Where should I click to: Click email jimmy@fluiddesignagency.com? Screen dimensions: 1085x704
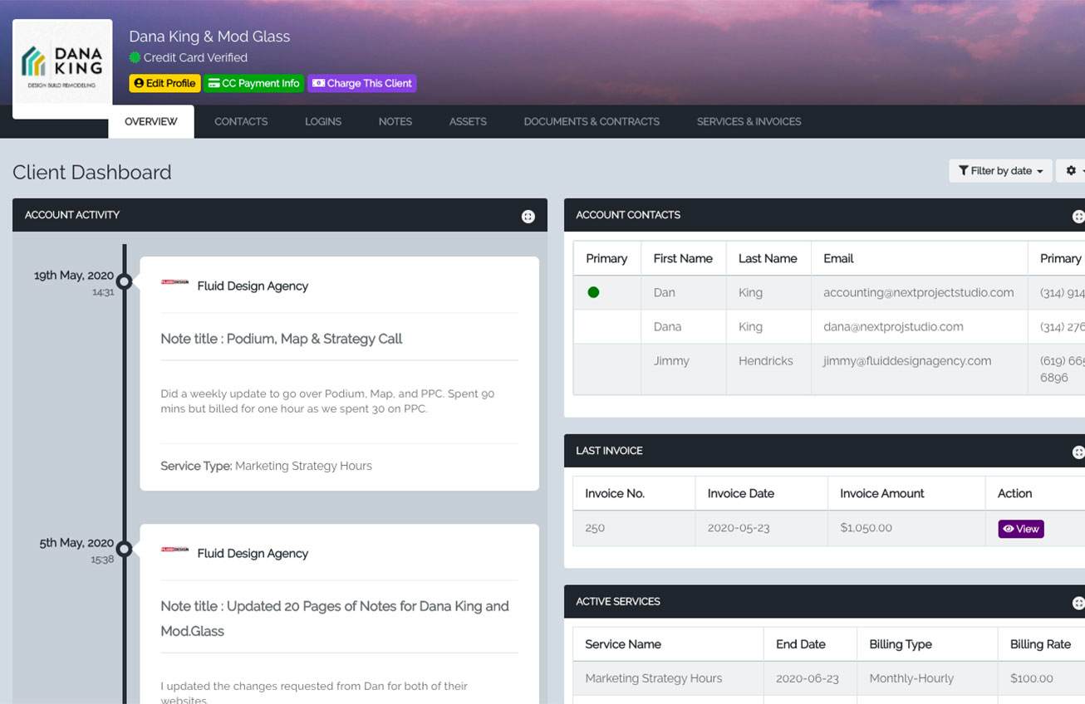coord(907,360)
